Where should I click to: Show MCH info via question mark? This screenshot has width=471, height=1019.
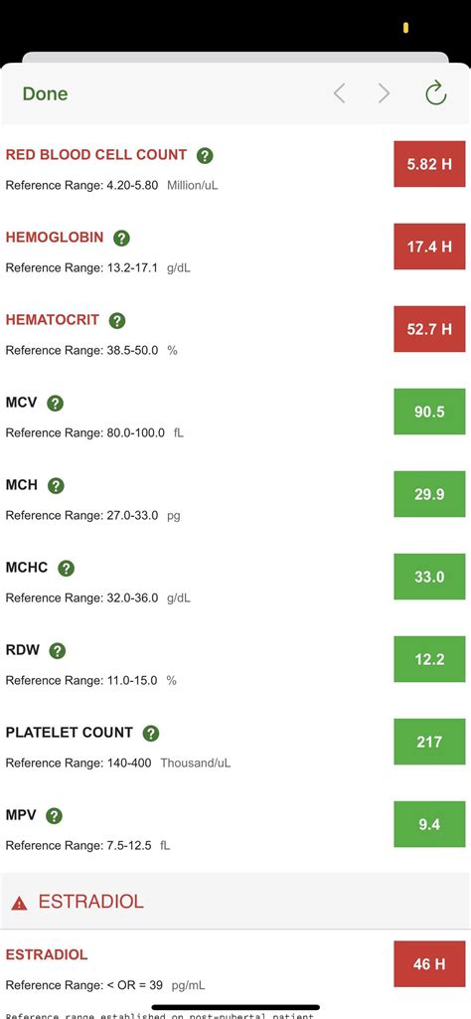click(56, 485)
